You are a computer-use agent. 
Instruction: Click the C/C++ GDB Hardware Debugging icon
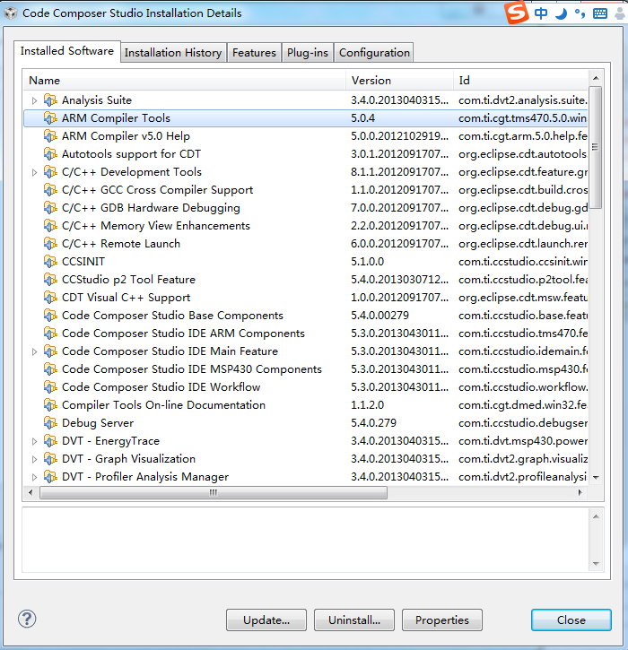tap(50, 208)
